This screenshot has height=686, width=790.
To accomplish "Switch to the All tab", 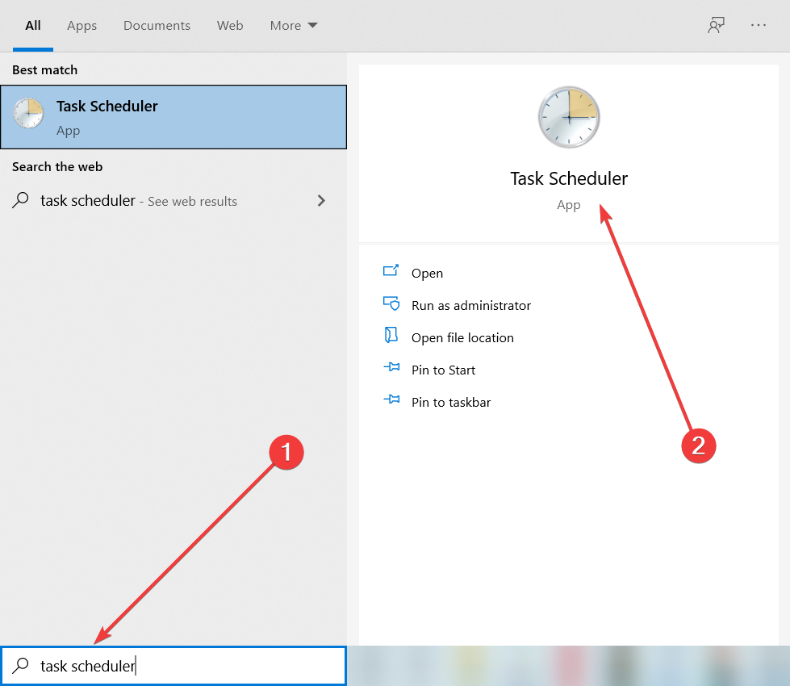I will [x=33, y=26].
